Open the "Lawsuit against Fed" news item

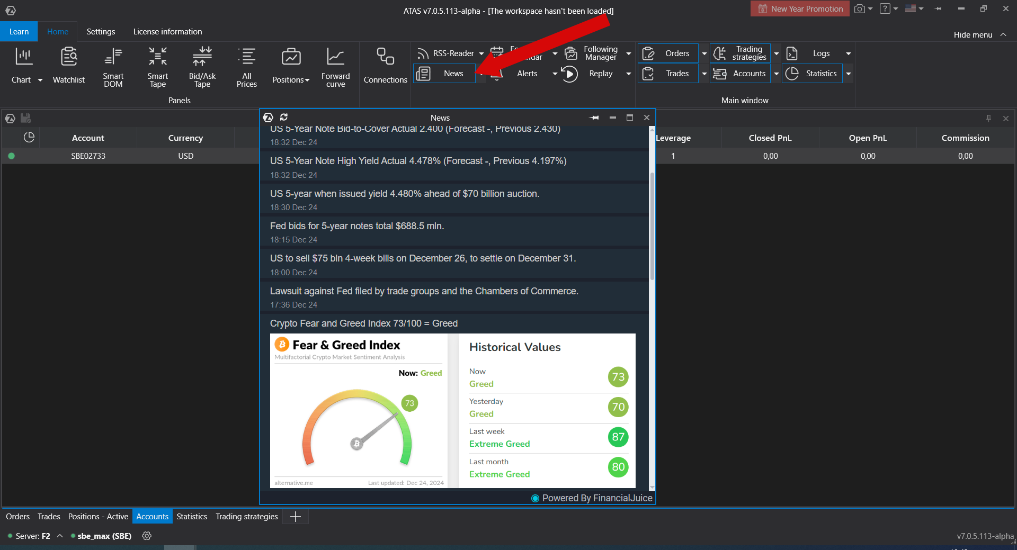(x=454, y=296)
